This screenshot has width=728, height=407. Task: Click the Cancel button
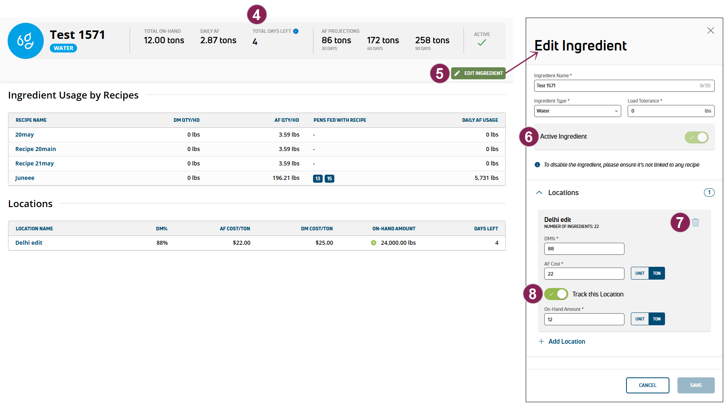[647, 385]
